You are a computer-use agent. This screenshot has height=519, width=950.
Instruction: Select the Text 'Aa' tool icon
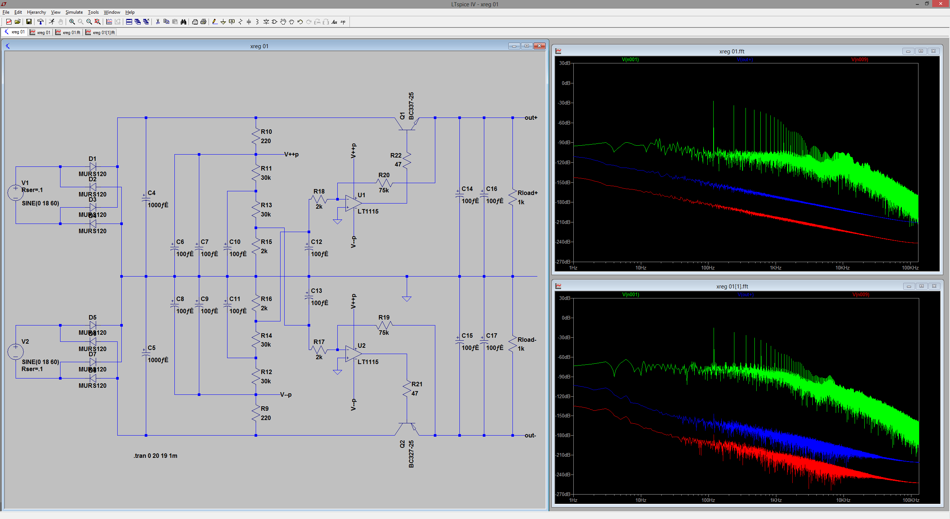(x=334, y=22)
